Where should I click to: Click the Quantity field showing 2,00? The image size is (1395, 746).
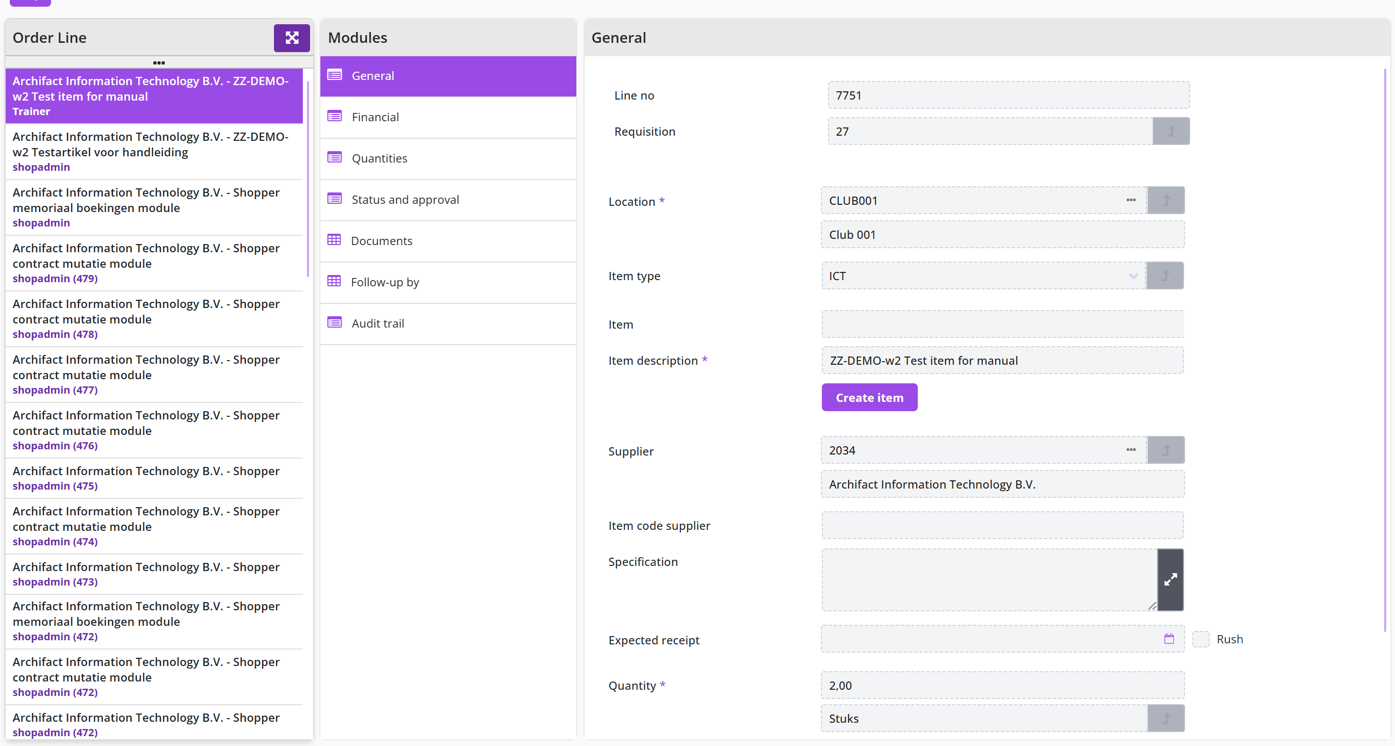click(1002, 685)
